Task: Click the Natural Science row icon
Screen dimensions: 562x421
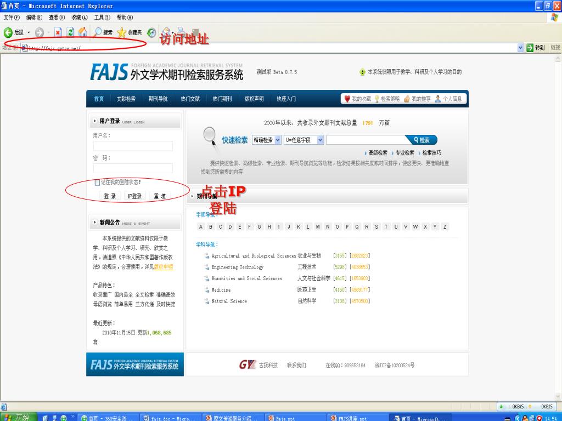Action: tap(207, 301)
